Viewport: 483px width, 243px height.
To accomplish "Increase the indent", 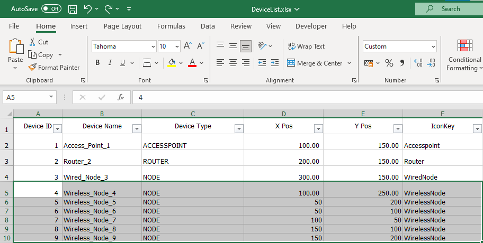I will point(275,63).
